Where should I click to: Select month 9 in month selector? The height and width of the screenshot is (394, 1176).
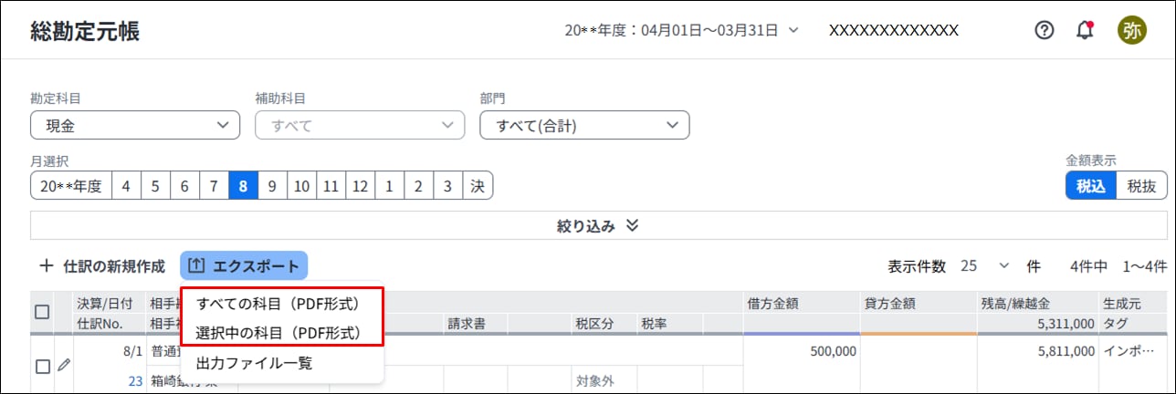[272, 186]
